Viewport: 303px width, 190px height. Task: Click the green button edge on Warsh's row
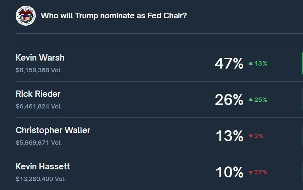click(302, 63)
